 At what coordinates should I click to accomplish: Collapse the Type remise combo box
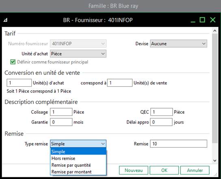pos(103,144)
